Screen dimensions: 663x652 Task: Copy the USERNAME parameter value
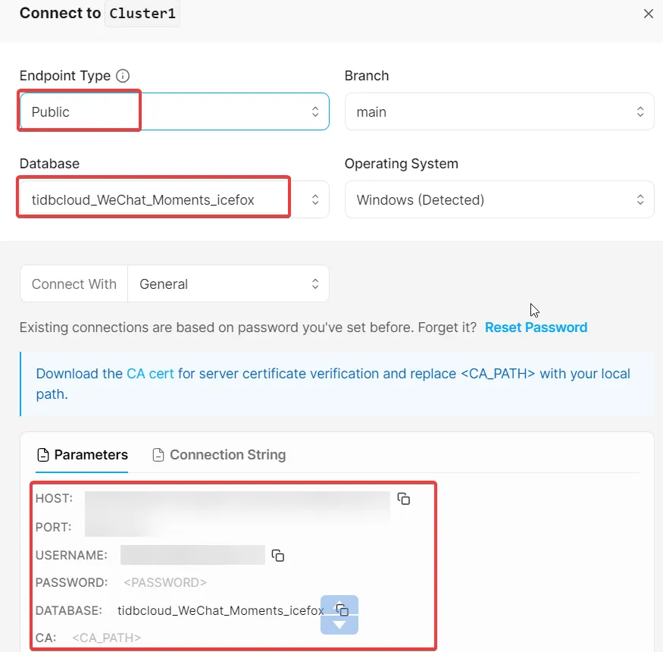coord(278,555)
